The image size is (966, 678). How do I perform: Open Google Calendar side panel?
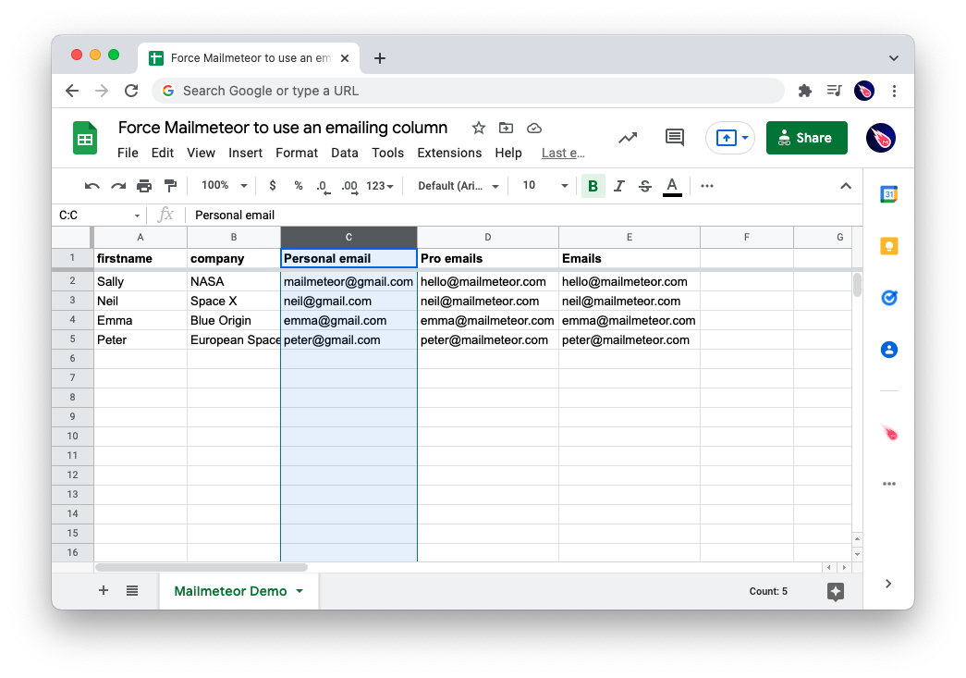(889, 194)
